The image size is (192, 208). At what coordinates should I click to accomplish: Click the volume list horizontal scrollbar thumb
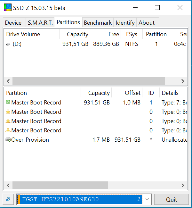89,81
